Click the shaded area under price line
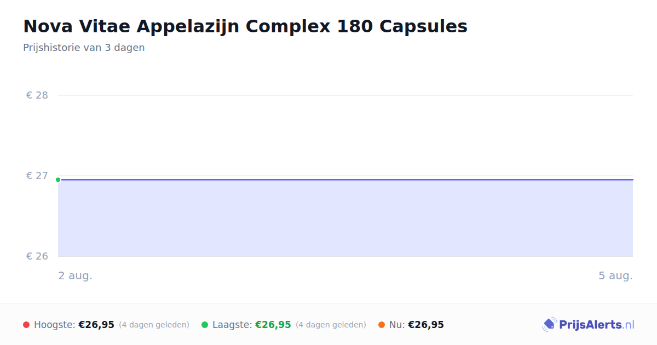 pyautogui.click(x=345, y=218)
